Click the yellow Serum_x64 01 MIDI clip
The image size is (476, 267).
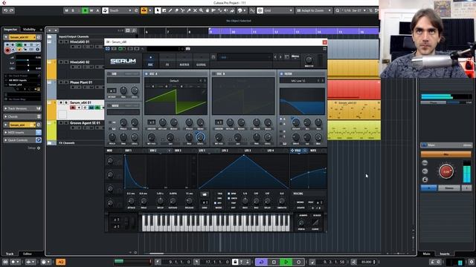(354, 111)
